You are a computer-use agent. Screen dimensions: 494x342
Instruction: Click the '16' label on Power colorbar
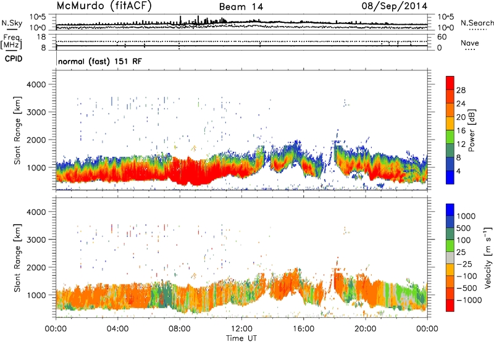[461, 131]
